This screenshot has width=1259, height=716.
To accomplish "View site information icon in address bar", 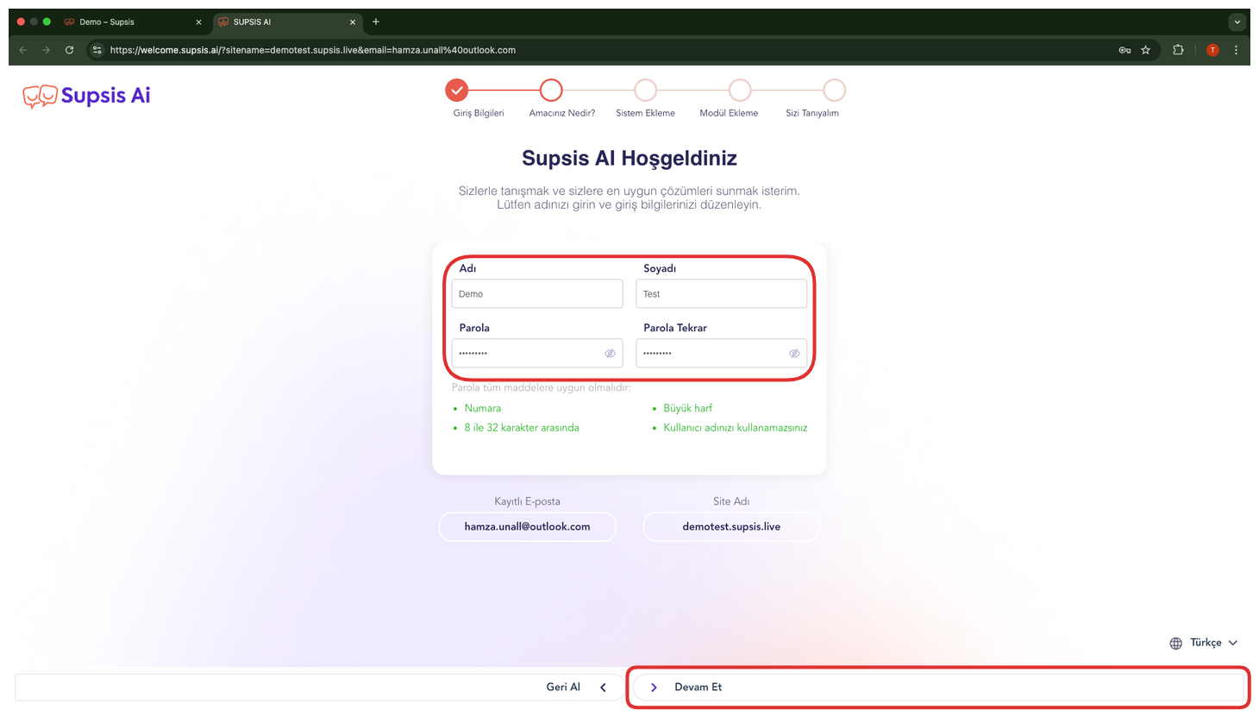I will pyautogui.click(x=97, y=50).
